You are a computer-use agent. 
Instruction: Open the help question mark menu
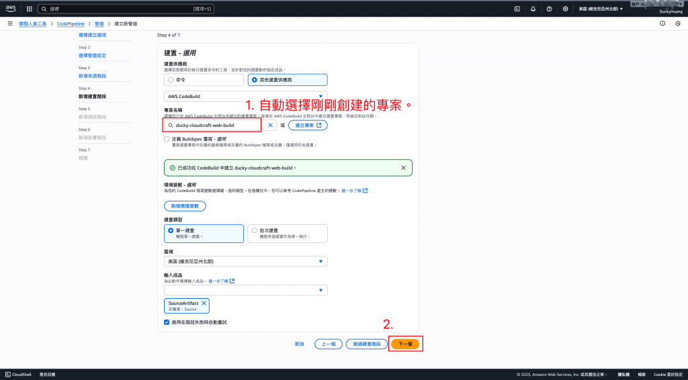pyautogui.click(x=549, y=9)
